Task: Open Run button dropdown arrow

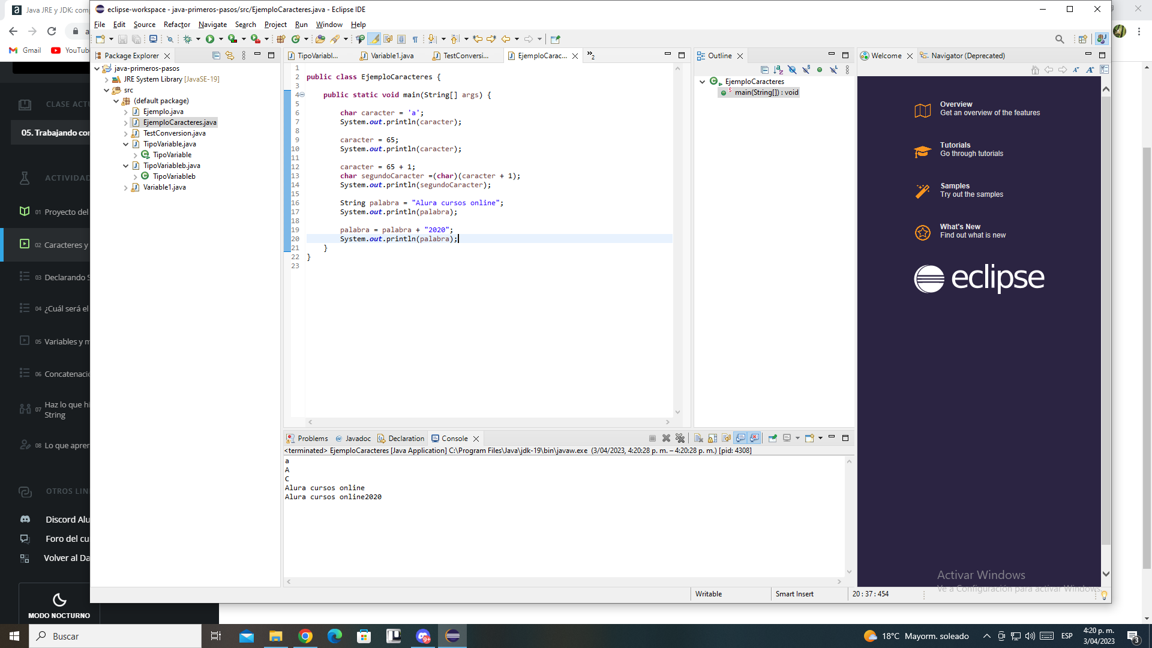Action: [221, 39]
